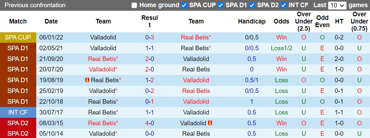The height and width of the screenshot is (138, 370).
Task: Click the red card icon beside Valladolid
Action: [x=210, y=123]
